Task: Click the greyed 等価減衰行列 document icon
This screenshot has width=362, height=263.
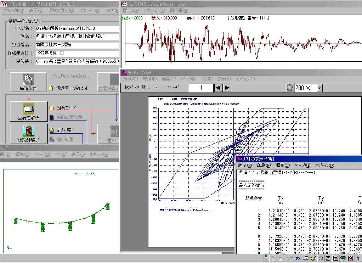Action: [52, 117]
